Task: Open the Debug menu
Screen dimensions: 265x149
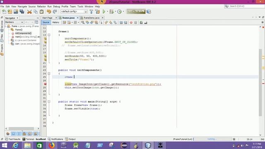Action: (56, 7)
